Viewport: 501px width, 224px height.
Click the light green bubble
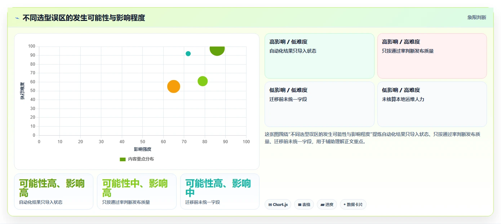click(x=203, y=81)
